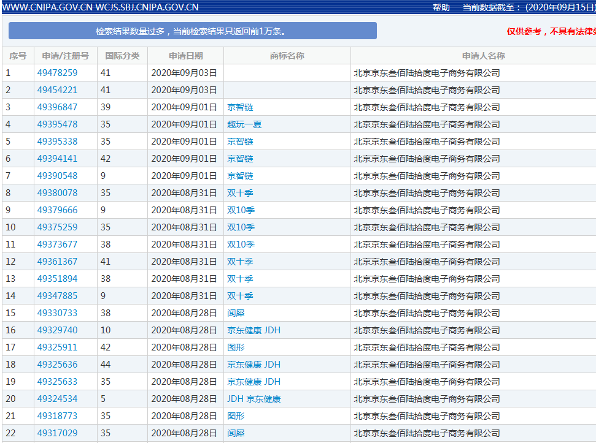Image resolution: width=596 pixels, height=443 pixels.
Task: Open the 帮助 help link
Action: coord(441,7)
